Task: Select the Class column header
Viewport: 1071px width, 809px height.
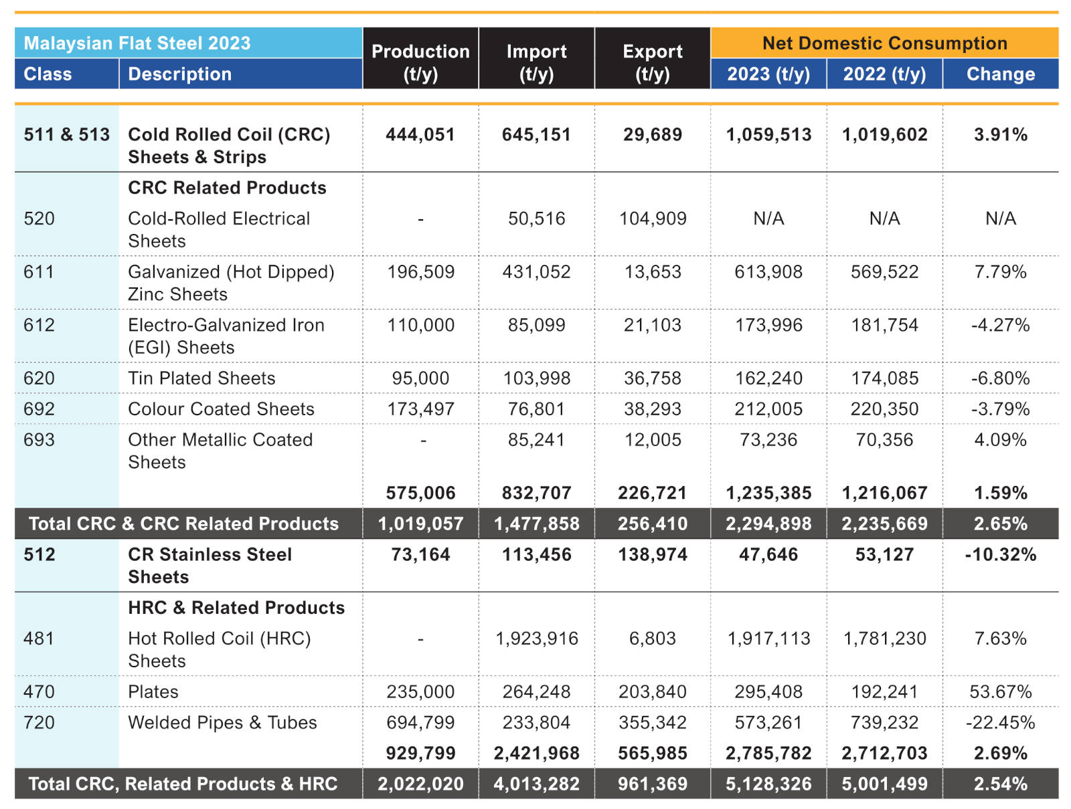Action: (x=48, y=74)
